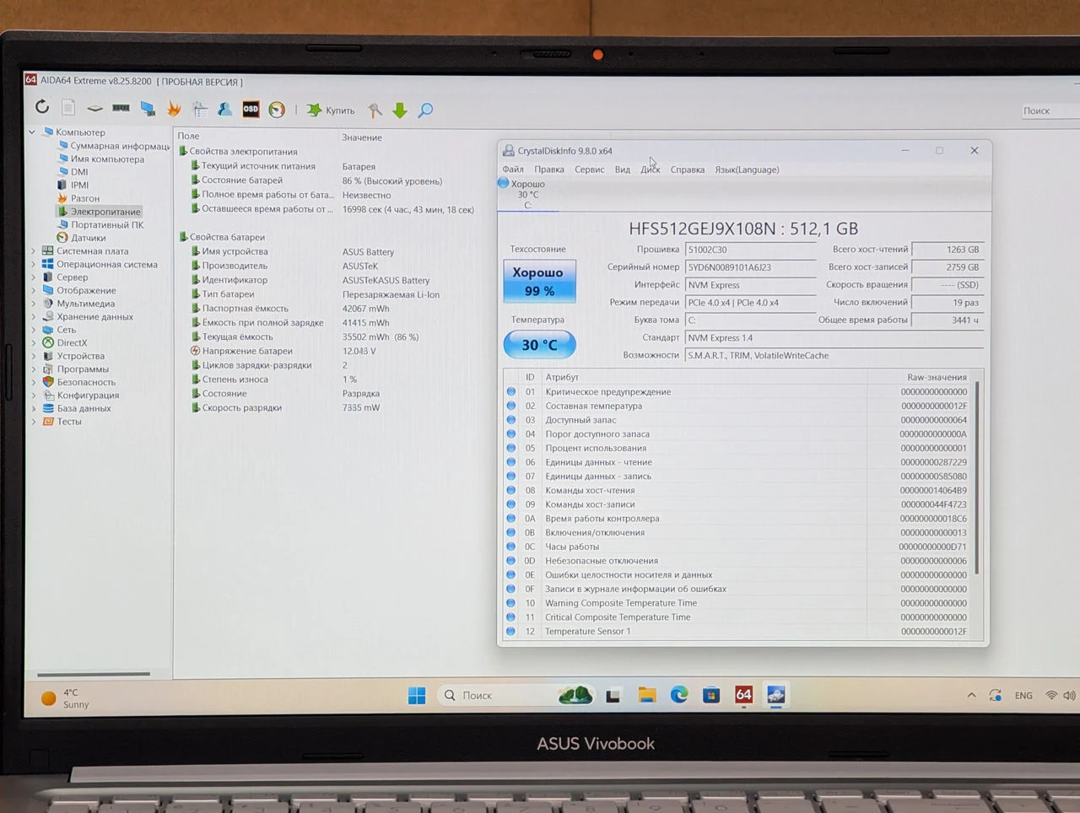This screenshot has width=1080, height=813.
Task: Expand the Хранение данных tree node
Action: 33,317
